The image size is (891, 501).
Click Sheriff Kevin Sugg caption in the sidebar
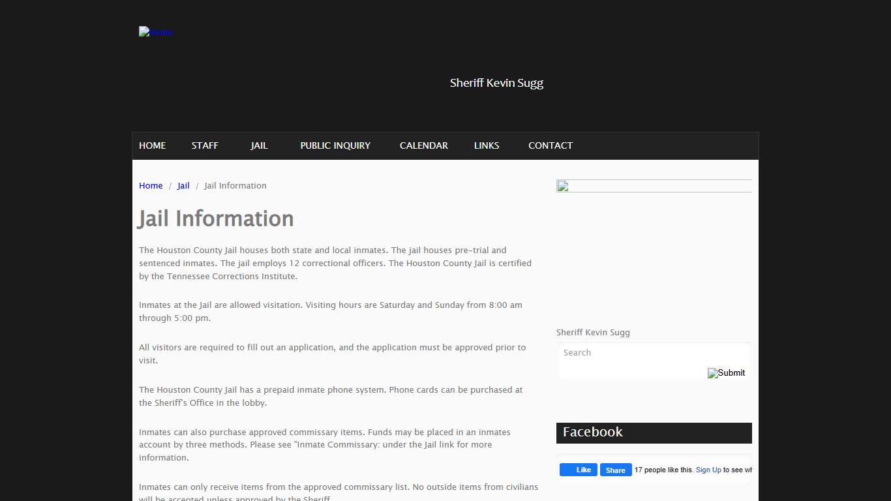(x=593, y=333)
